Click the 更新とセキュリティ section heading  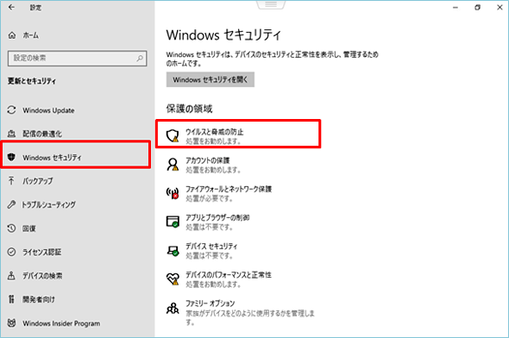32,81
